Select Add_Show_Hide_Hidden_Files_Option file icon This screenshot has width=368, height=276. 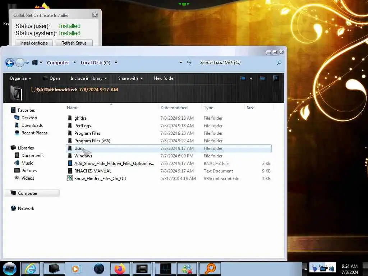[70, 164]
